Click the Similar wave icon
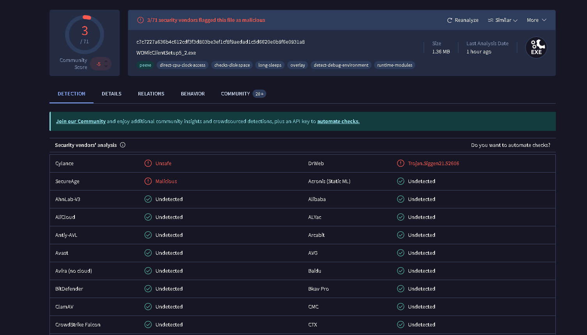Screen dimensions: 587x335 490,20
